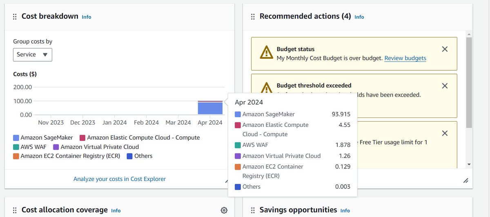The image size is (490, 217).
Task: Click the scroll down arrow in Recommended actions
Action: pyautogui.click(x=469, y=164)
